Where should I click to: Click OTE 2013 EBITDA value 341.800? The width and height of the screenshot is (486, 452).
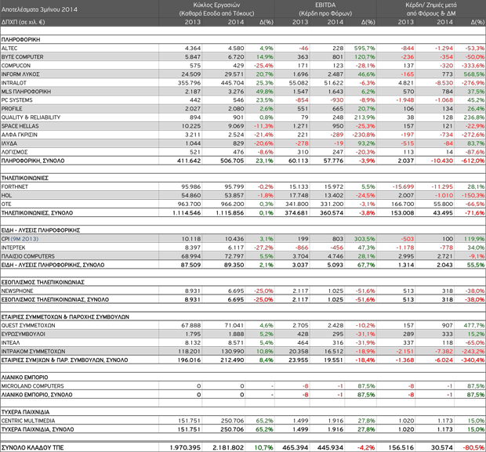(297, 204)
